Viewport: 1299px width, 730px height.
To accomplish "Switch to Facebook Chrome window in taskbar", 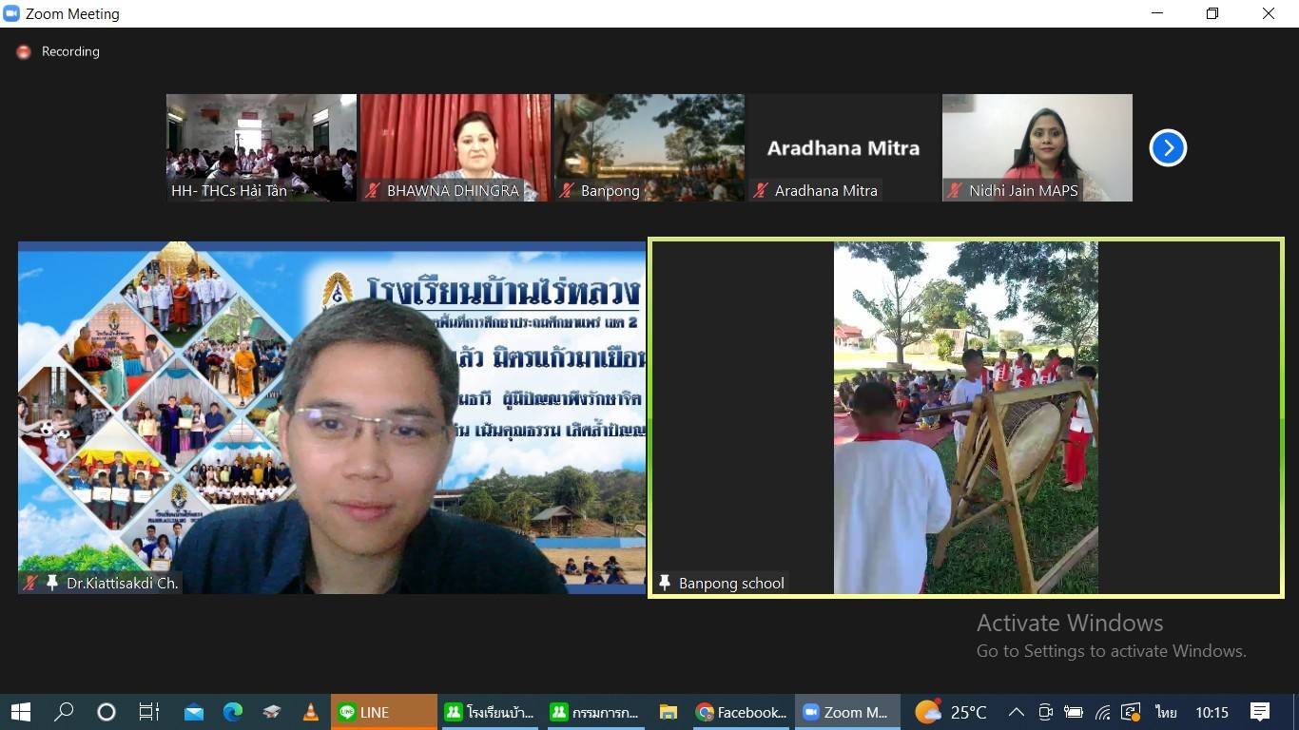I will (742, 712).
